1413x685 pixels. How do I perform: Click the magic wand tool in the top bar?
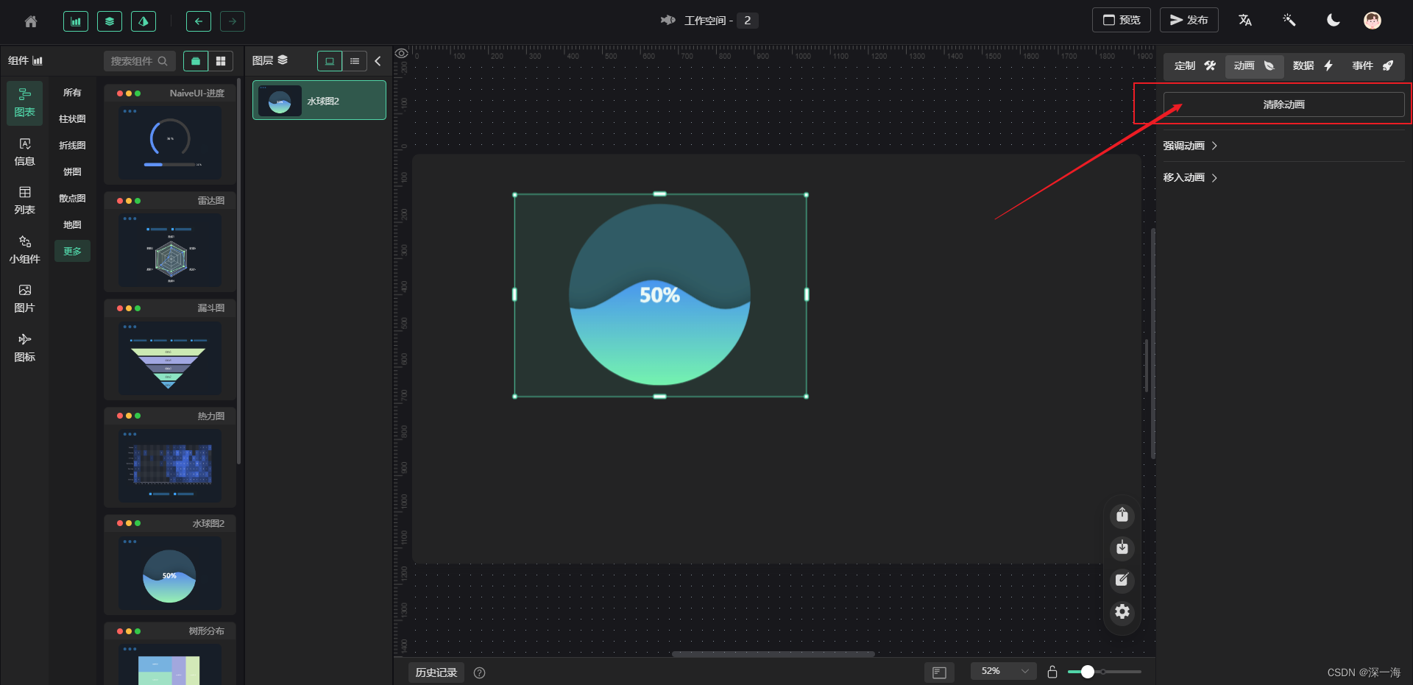[1289, 20]
